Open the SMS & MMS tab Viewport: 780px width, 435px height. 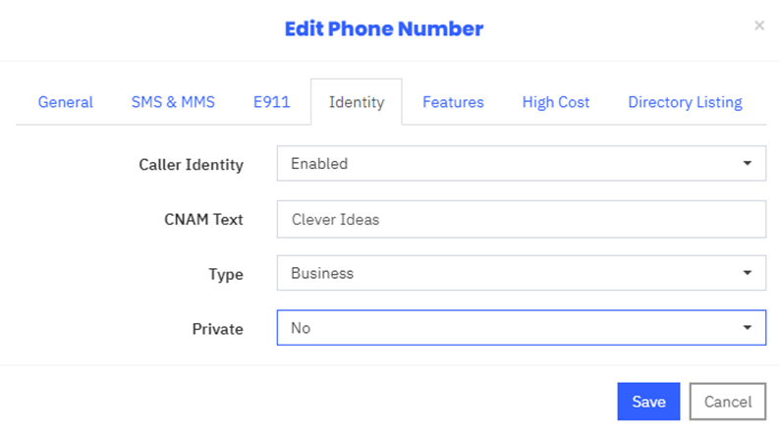click(x=173, y=102)
